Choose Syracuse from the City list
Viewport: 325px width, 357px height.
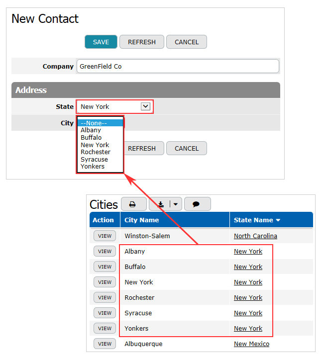pos(100,160)
